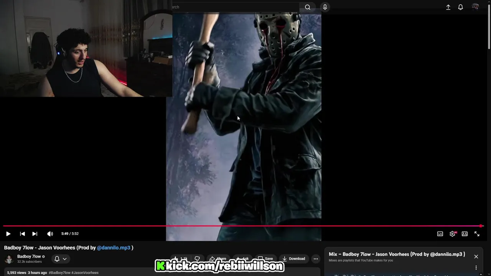491x276 pixels.
Task: Click the video title 'Badboy 7low - Jason Voorhees'
Action: point(69,248)
